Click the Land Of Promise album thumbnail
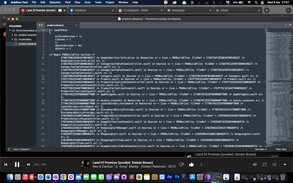 point(85,164)
